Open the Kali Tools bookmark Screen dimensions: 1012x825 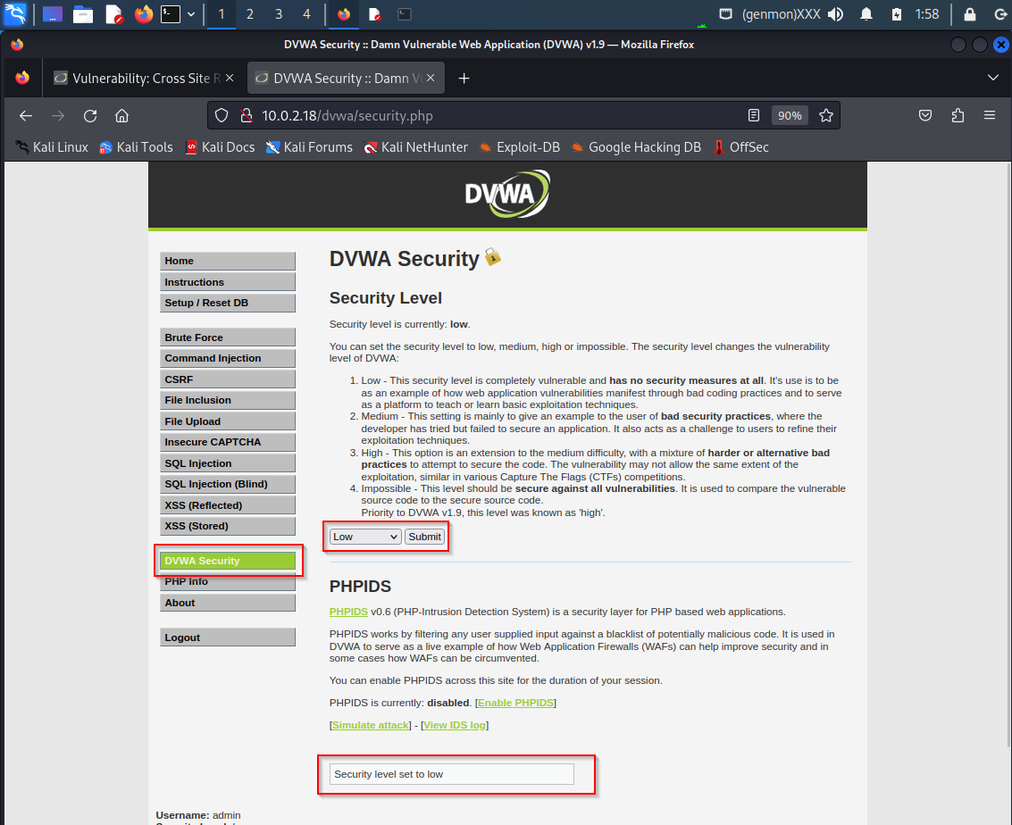[x=136, y=147]
